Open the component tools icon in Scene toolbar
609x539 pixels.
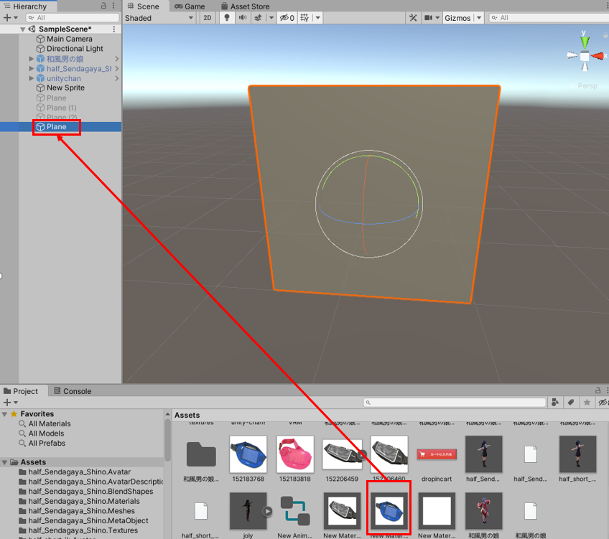[x=413, y=18]
